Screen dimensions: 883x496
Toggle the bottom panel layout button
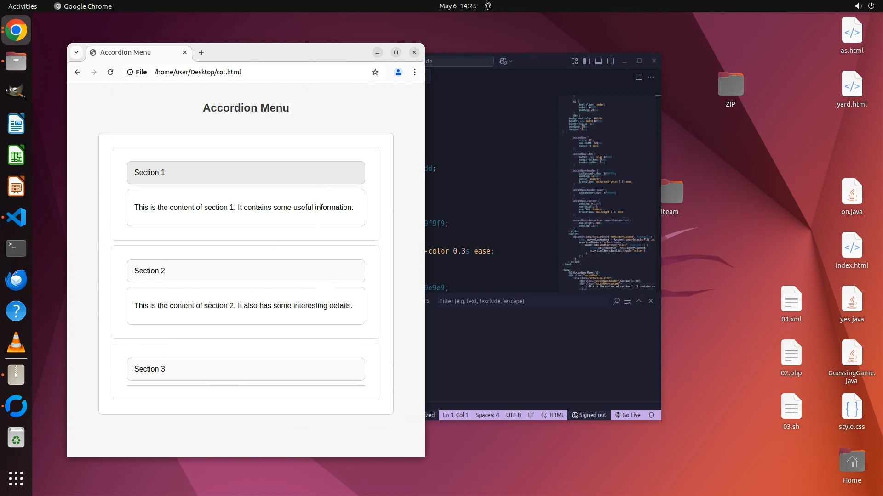click(x=598, y=61)
